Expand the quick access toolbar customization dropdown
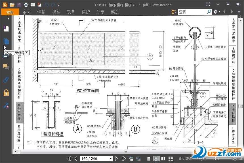This screenshot has width=244, height=163. tap(58, 5)
